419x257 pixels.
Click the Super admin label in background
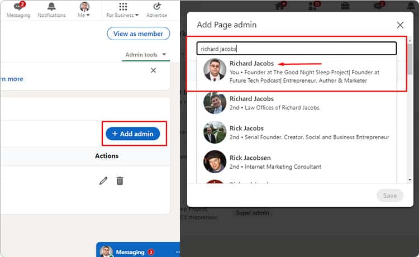click(x=253, y=213)
